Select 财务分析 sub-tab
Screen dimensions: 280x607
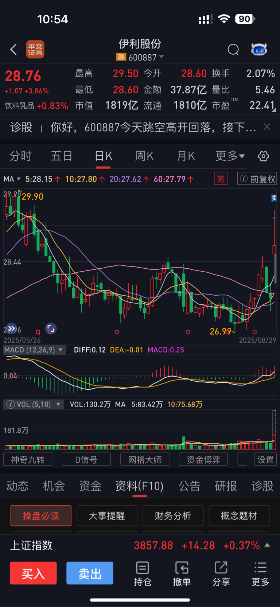[x=173, y=515]
